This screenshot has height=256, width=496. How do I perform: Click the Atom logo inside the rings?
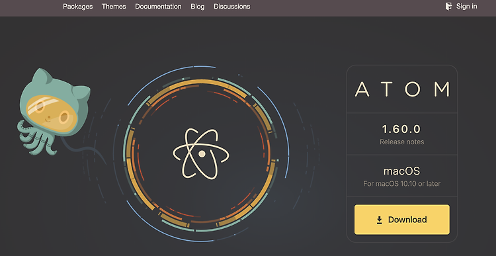click(x=201, y=153)
